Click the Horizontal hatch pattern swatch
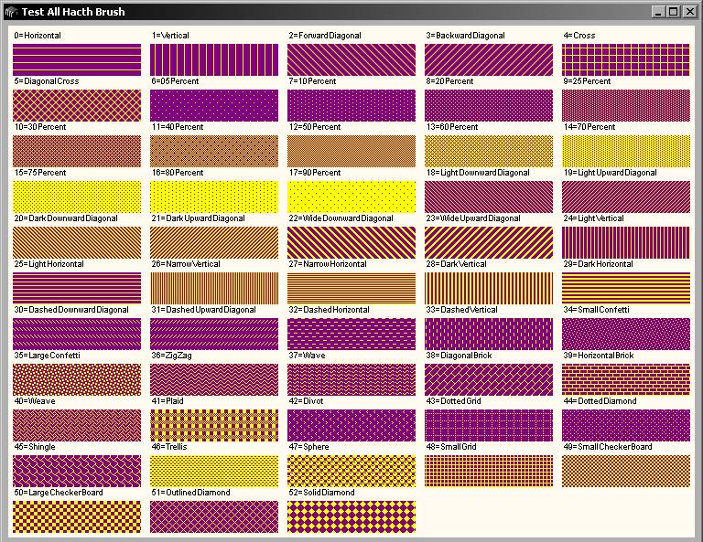The image size is (703, 542). pos(77,59)
